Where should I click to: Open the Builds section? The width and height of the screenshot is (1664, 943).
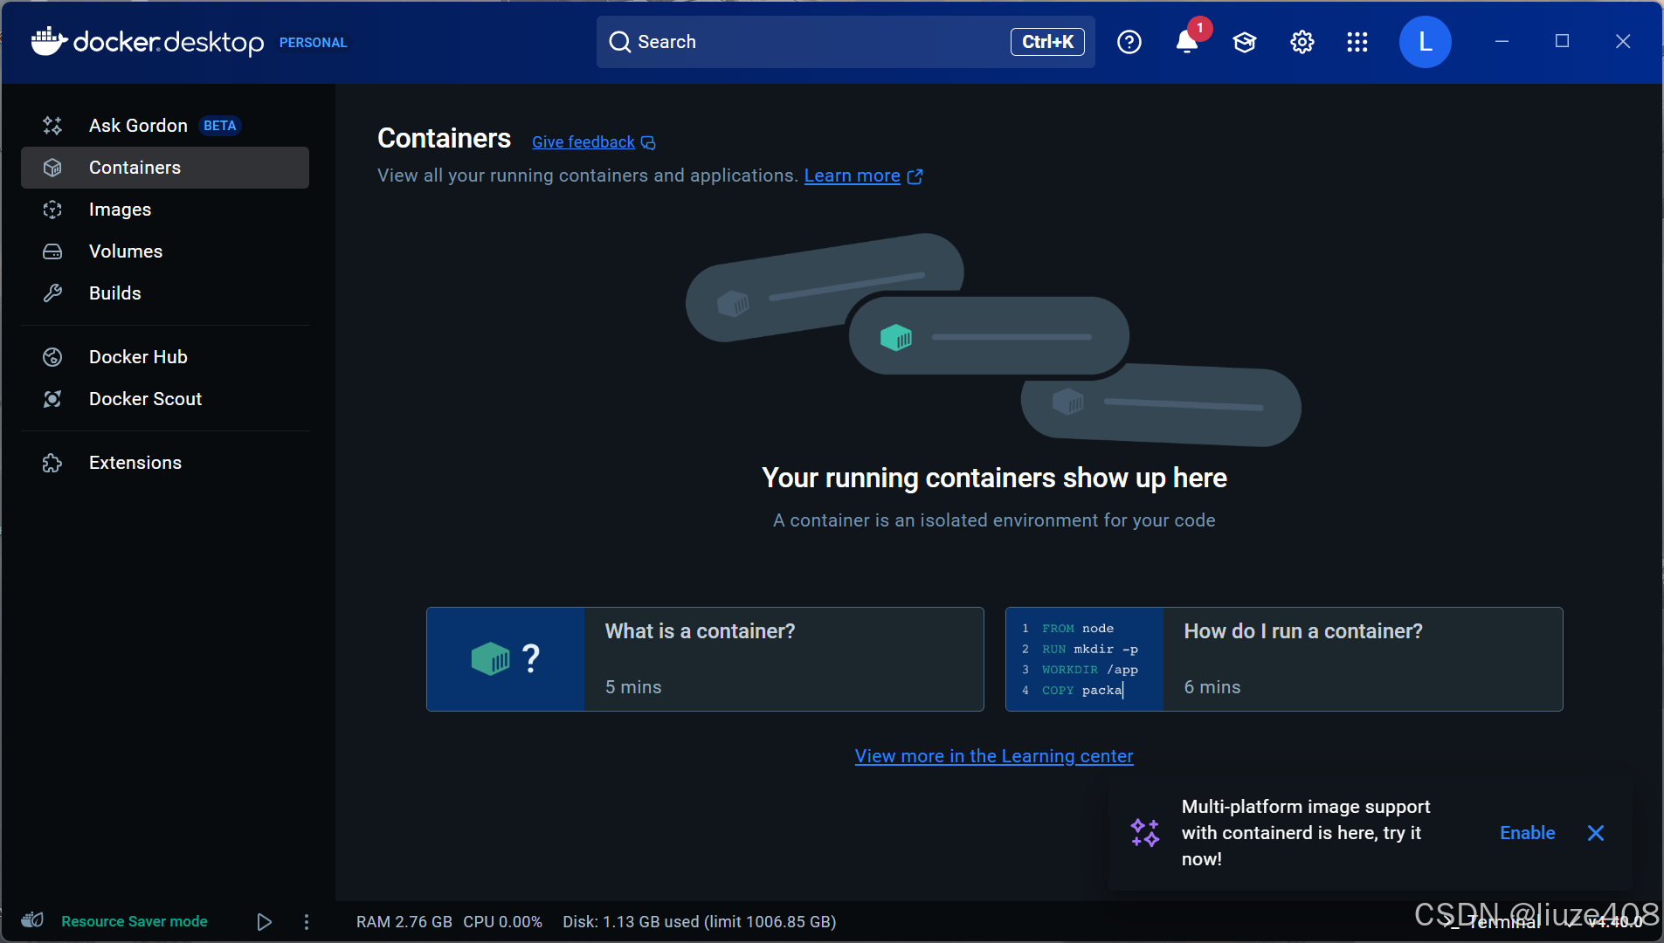165,293
